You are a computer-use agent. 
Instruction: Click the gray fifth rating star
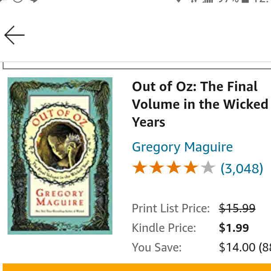click(207, 168)
